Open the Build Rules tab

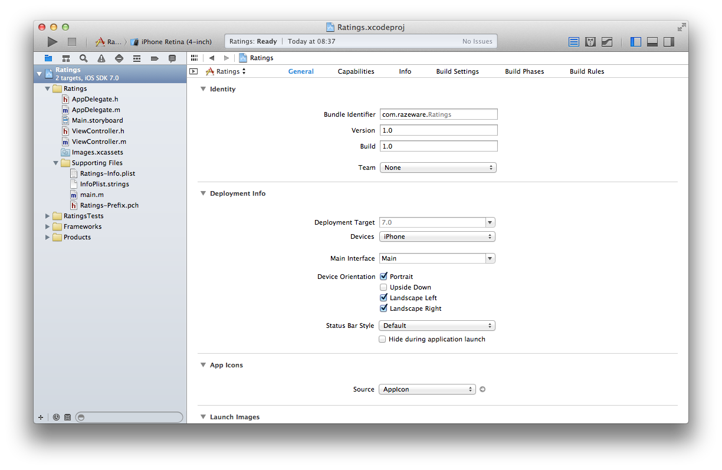click(x=587, y=71)
